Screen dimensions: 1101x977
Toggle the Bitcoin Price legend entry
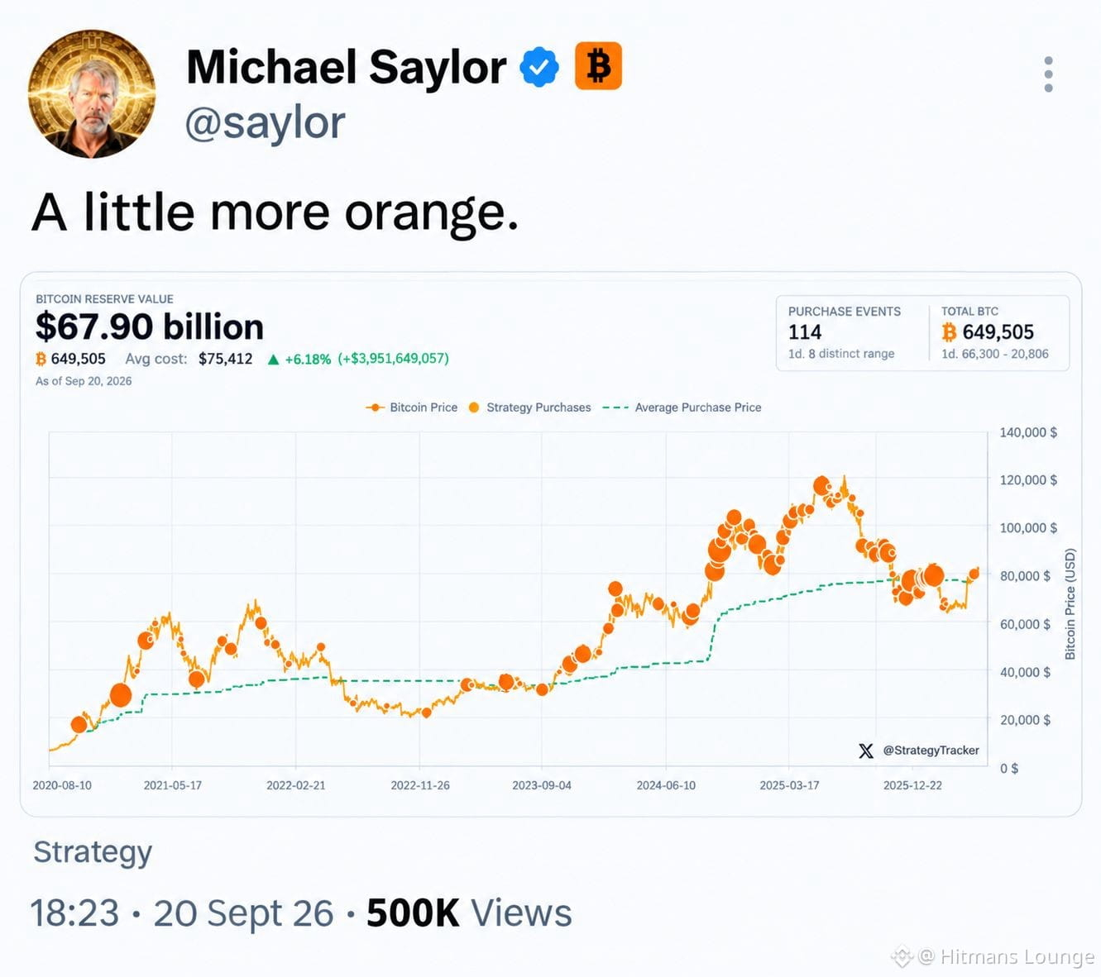pyautogui.click(x=412, y=407)
